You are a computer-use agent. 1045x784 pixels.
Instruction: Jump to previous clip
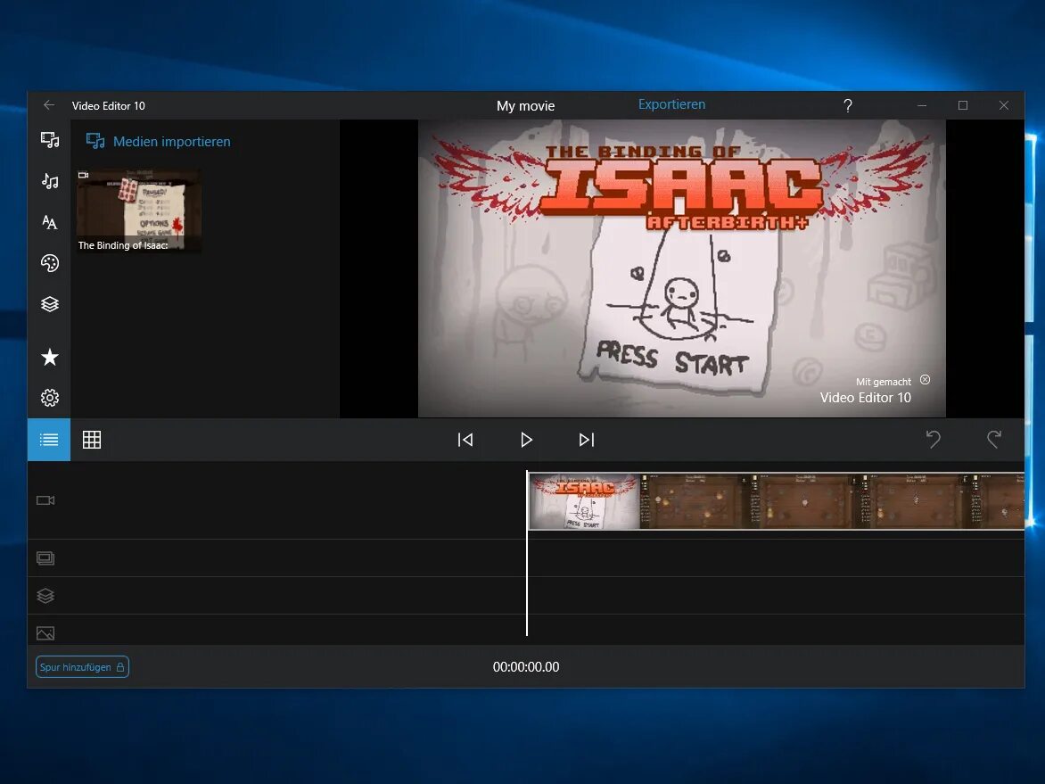pyautogui.click(x=465, y=440)
